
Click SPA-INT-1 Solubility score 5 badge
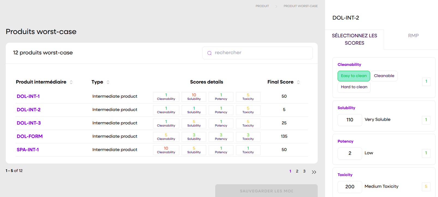[x=194, y=150]
